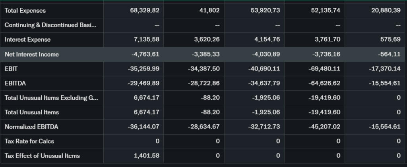The width and height of the screenshot is (407, 167).
Task: Click the Total Expenses value 68,329.82
Action: 145,10
